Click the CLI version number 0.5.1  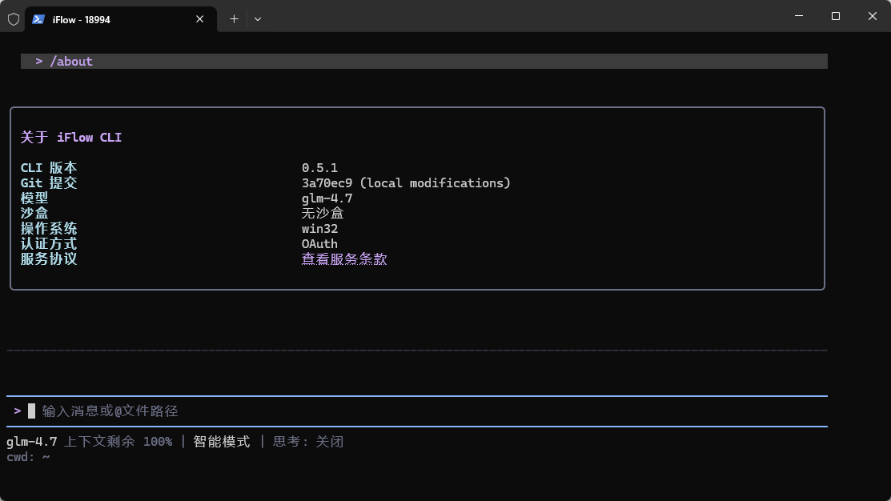(x=319, y=168)
